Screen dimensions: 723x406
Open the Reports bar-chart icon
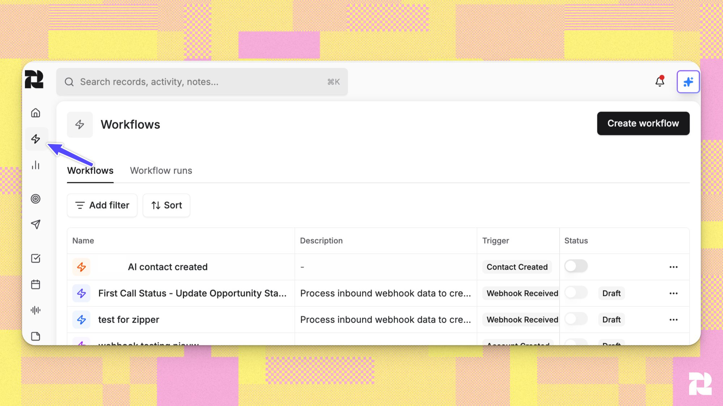point(36,165)
